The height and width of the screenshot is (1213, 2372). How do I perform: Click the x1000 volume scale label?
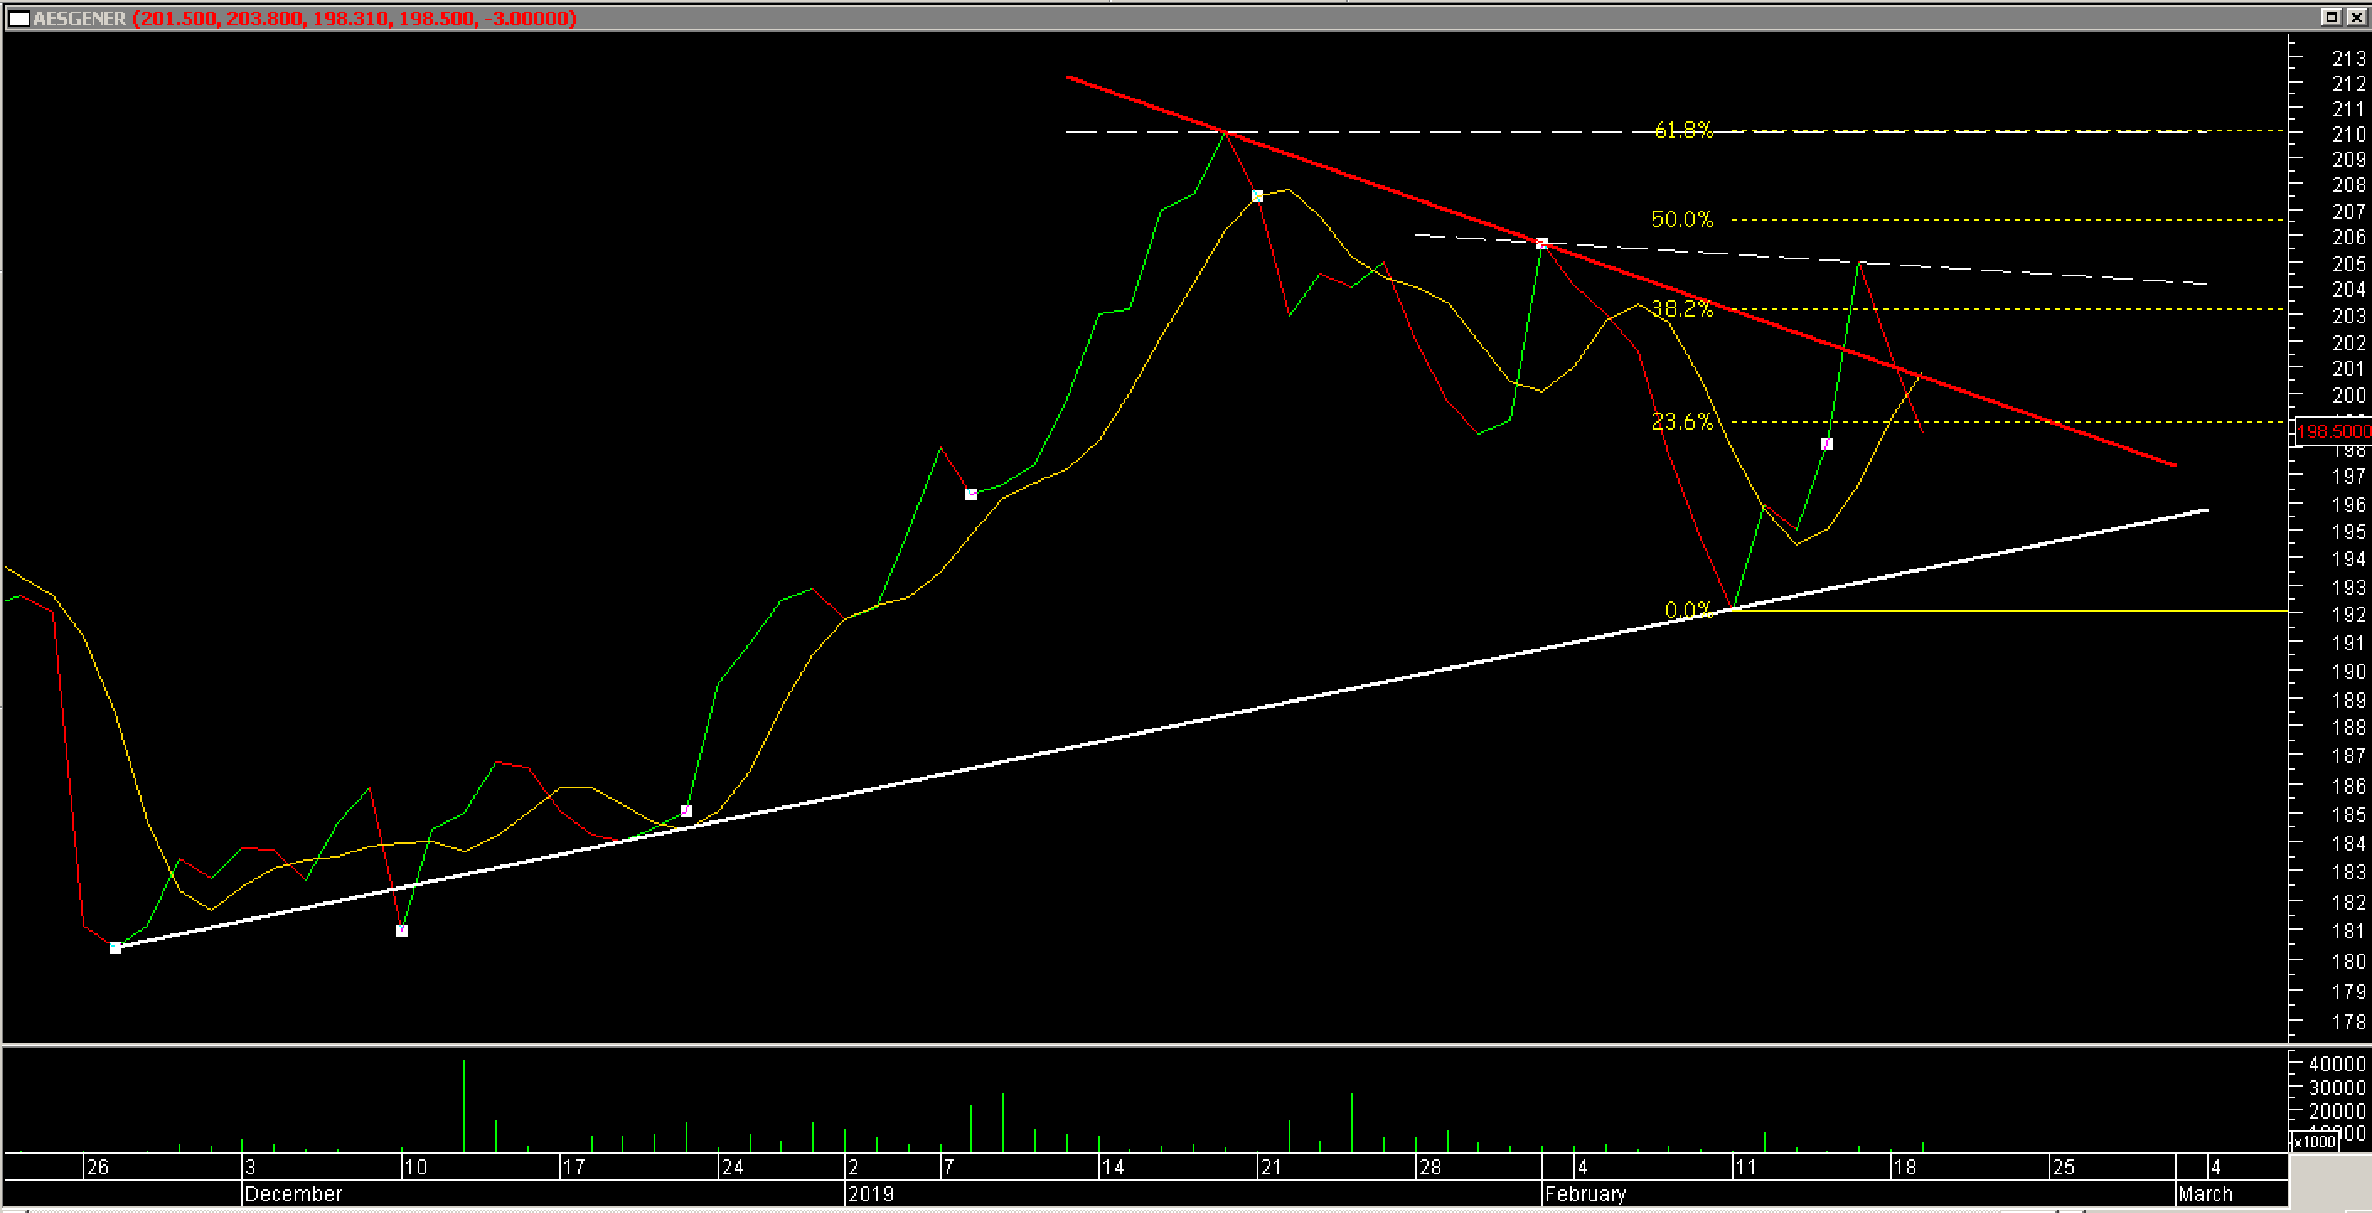tap(2314, 1141)
